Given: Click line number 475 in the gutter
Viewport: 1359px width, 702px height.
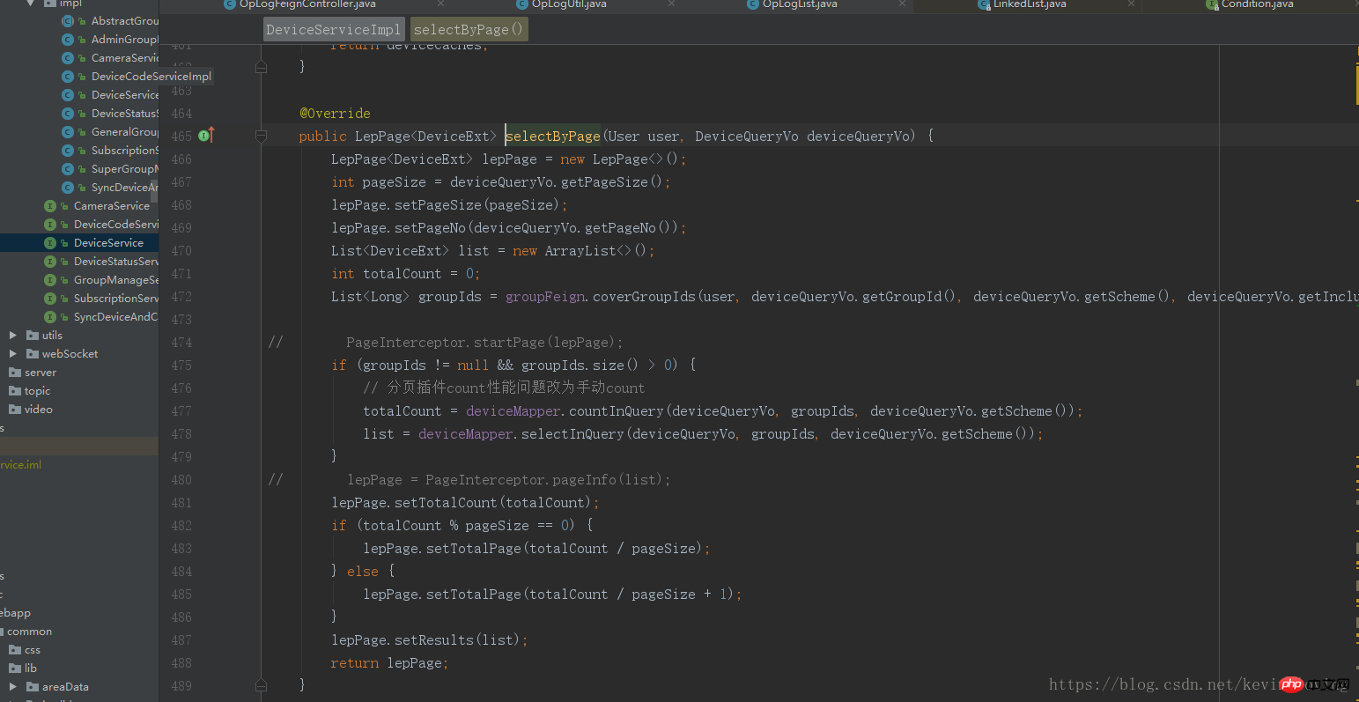Looking at the screenshot, I should pos(181,365).
